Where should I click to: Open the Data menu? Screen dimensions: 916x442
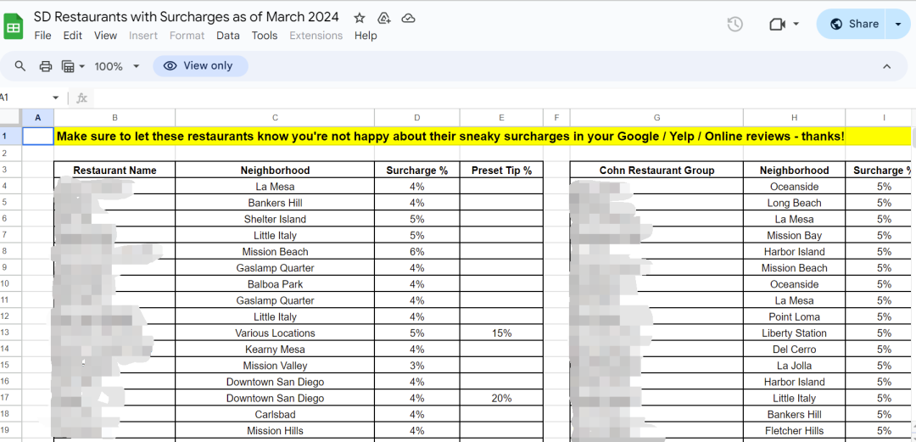click(227, 36)
